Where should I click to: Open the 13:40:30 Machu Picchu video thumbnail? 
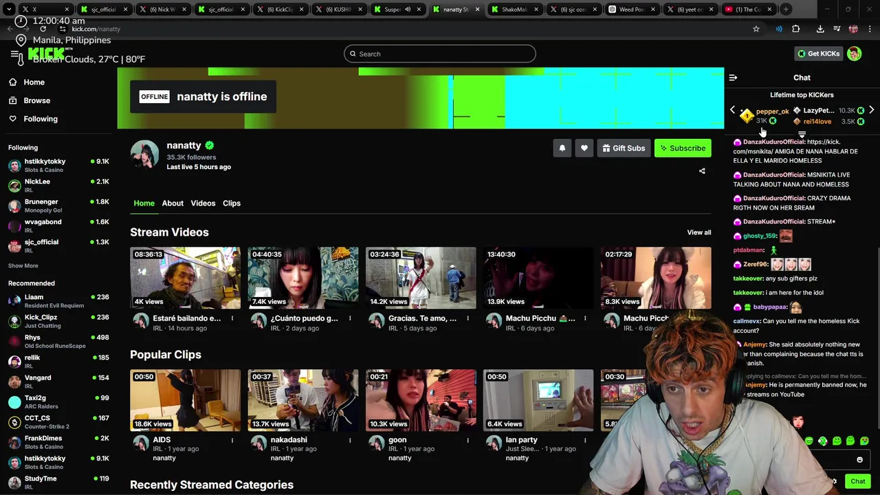(538, 278)
